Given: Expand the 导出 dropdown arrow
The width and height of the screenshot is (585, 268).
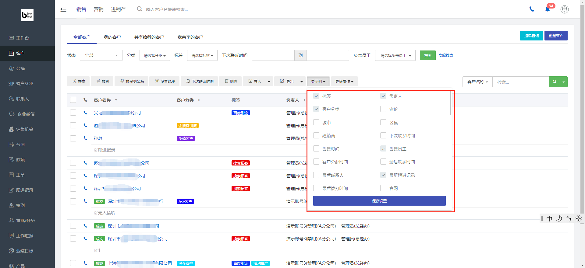Looking at the screenshot, I should point(302,82).
